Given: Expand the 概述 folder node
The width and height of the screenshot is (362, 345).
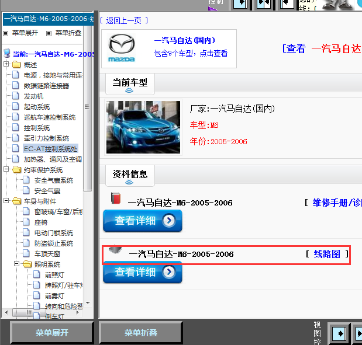Looking at the screenshot, I should click(x=6, y=64).
